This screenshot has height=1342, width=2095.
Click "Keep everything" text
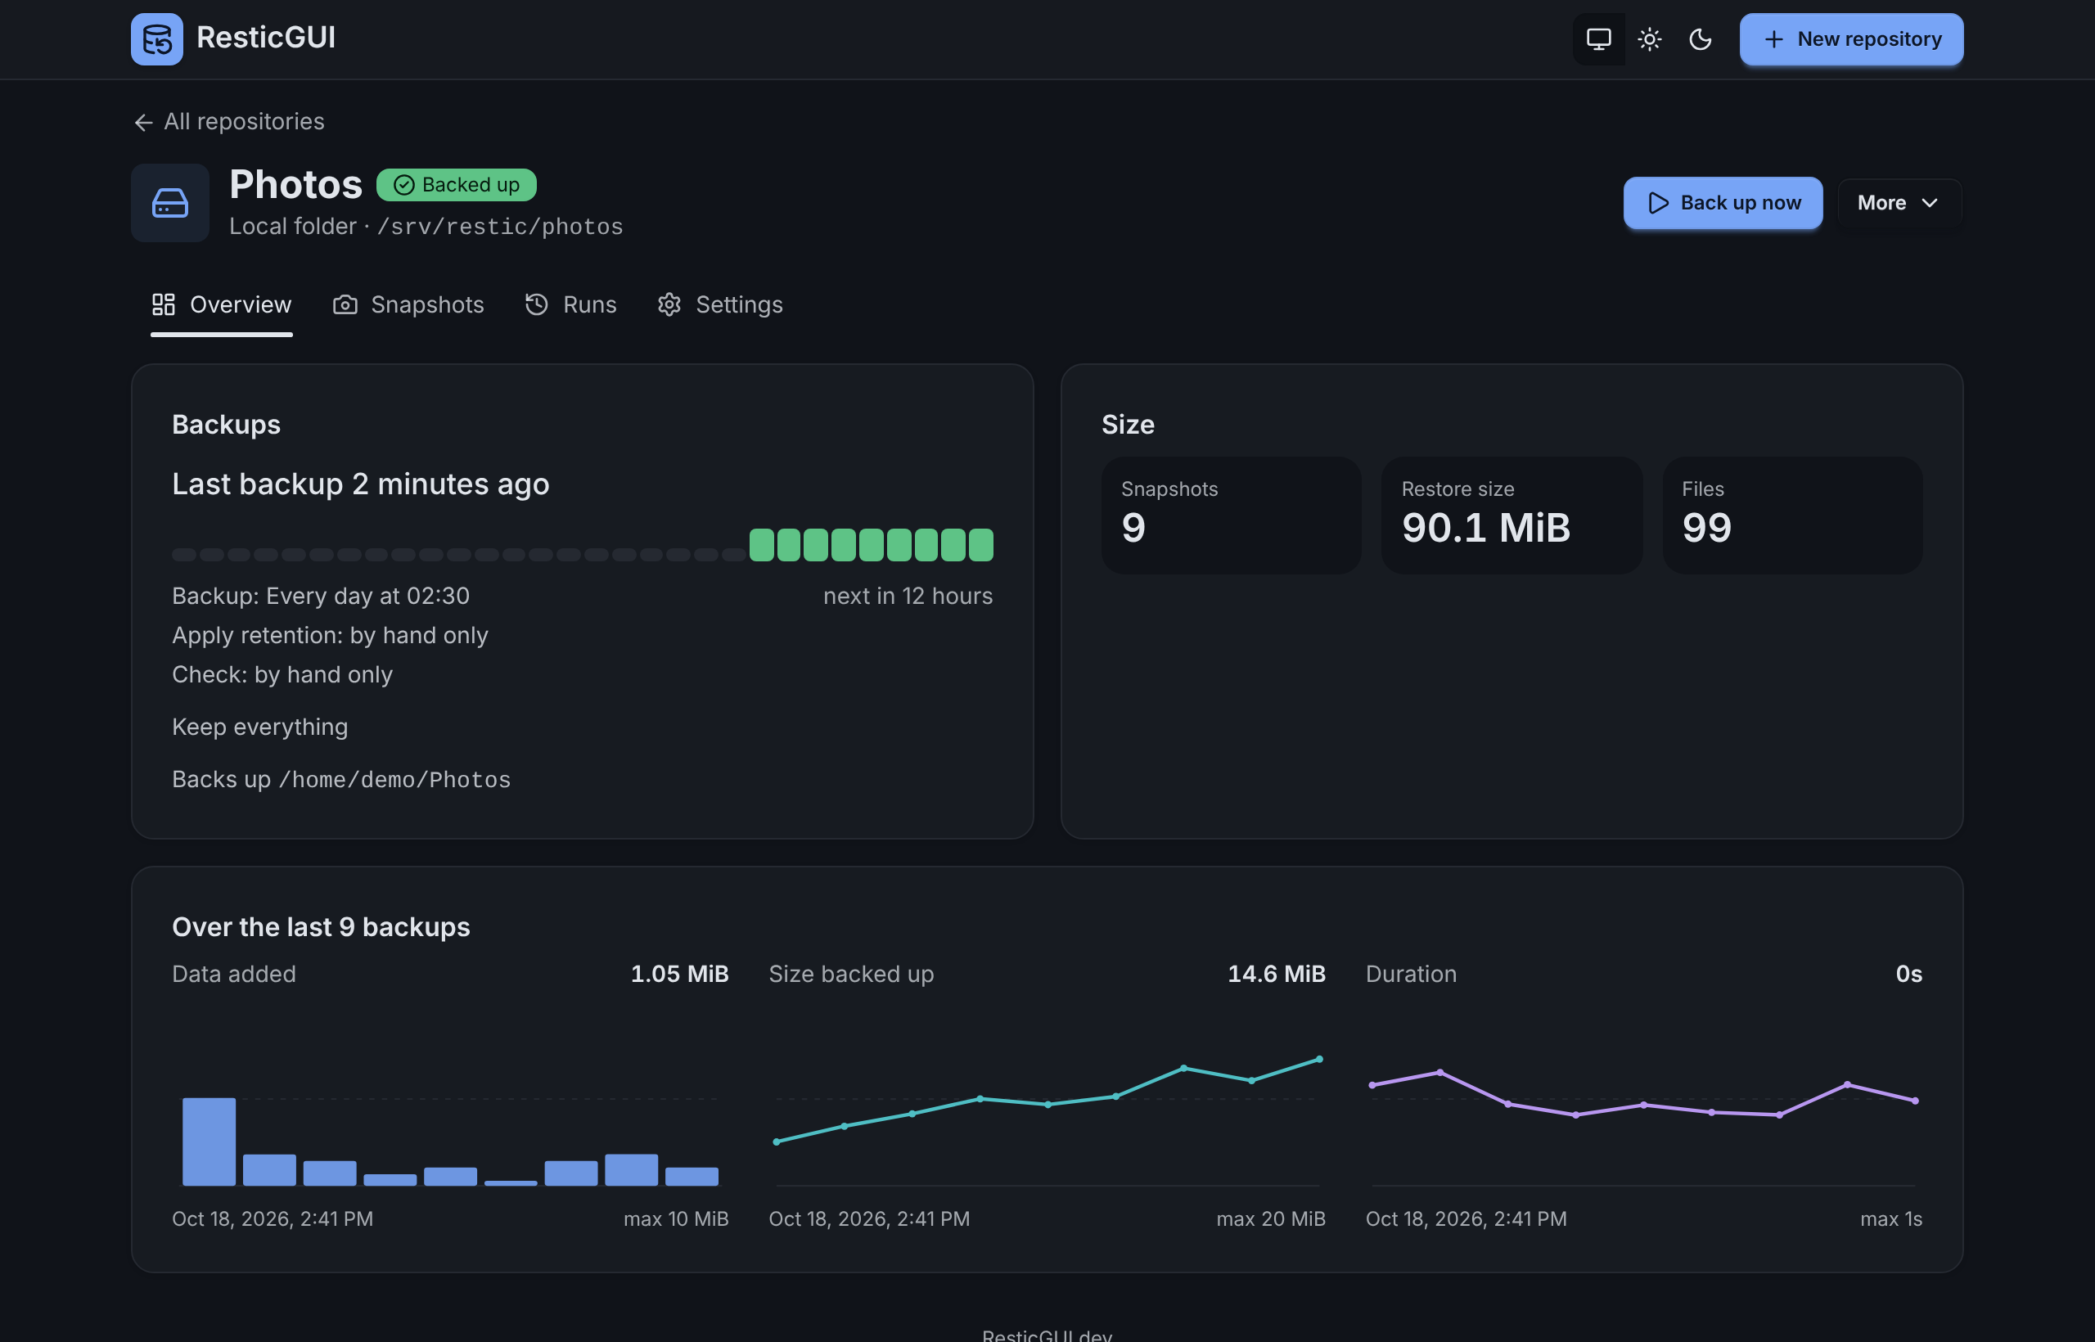point(259,727)
